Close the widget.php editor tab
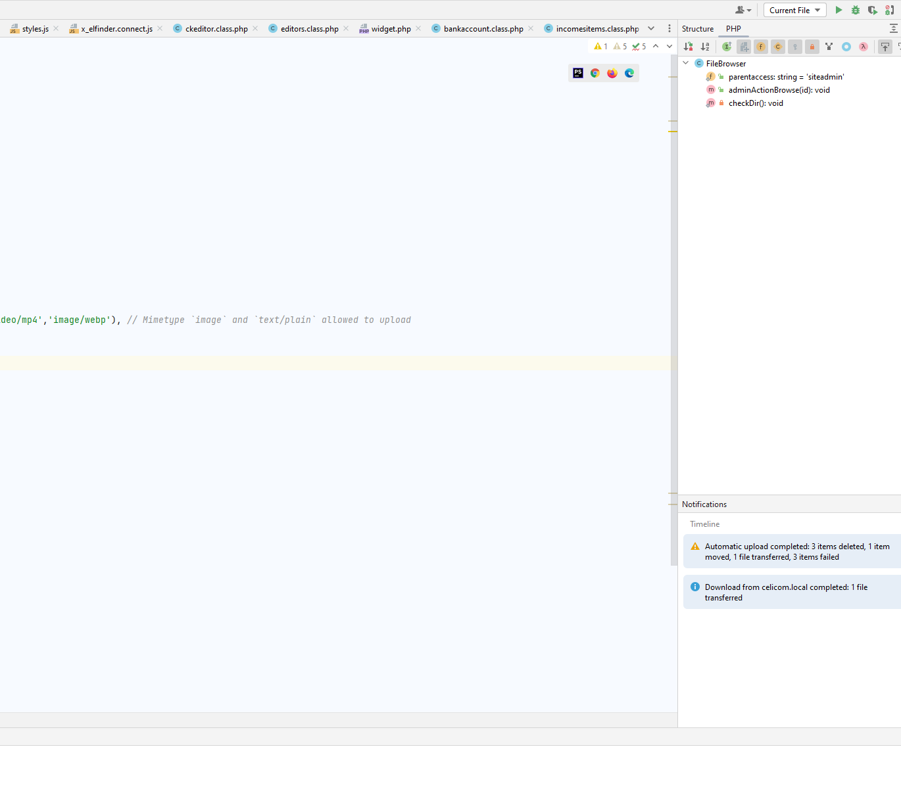 coord(418,28)
